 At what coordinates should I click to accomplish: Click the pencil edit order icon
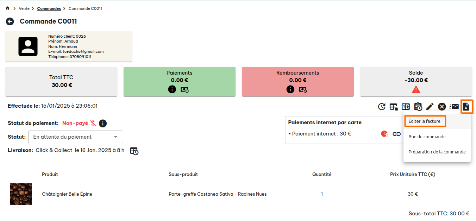pyautogui.click(x=430, y=107)
